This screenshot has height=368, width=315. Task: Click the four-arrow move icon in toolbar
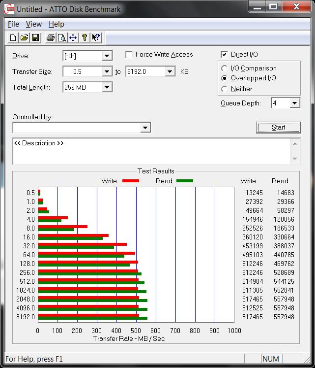point(73,37)
